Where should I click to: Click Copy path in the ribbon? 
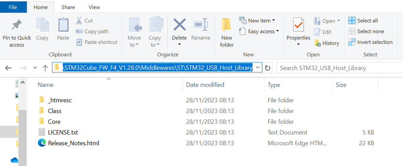pyautogui.click(x=92, y=31)
